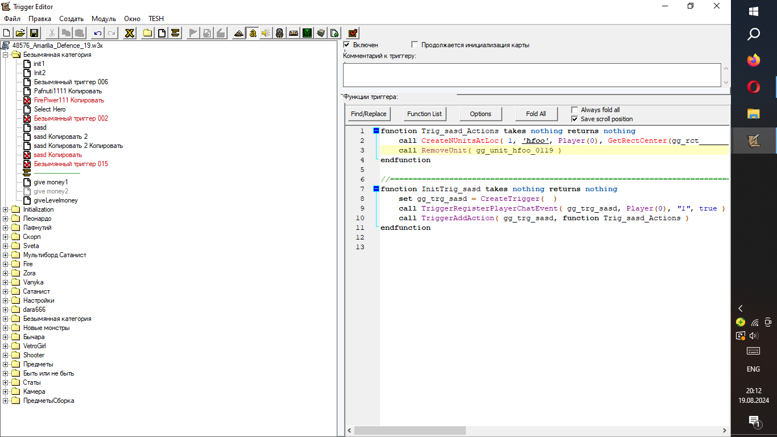Open the Модуль menu

pyautogui.click(x=104, y=19)
